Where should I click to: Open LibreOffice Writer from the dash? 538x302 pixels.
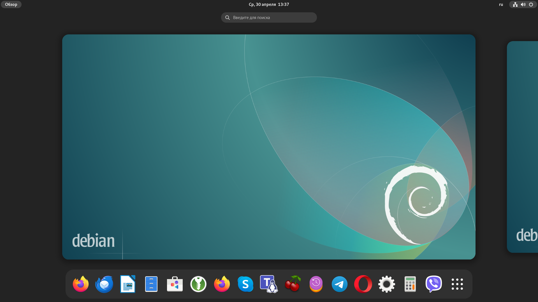[128, 284]
